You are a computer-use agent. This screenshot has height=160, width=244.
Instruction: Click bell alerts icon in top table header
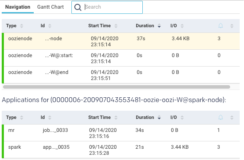pos(221,26)
